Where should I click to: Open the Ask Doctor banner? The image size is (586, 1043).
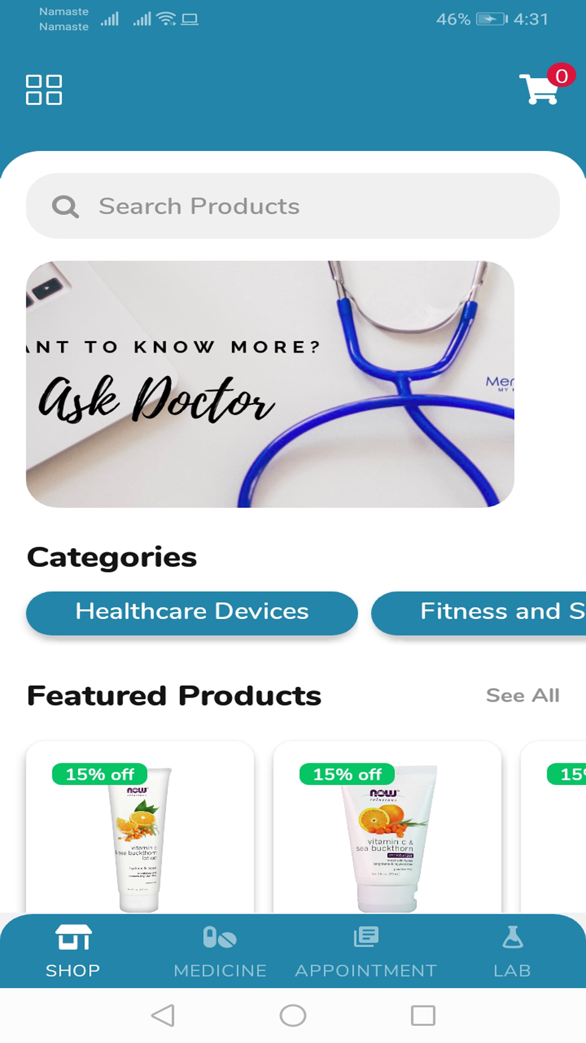270,384
